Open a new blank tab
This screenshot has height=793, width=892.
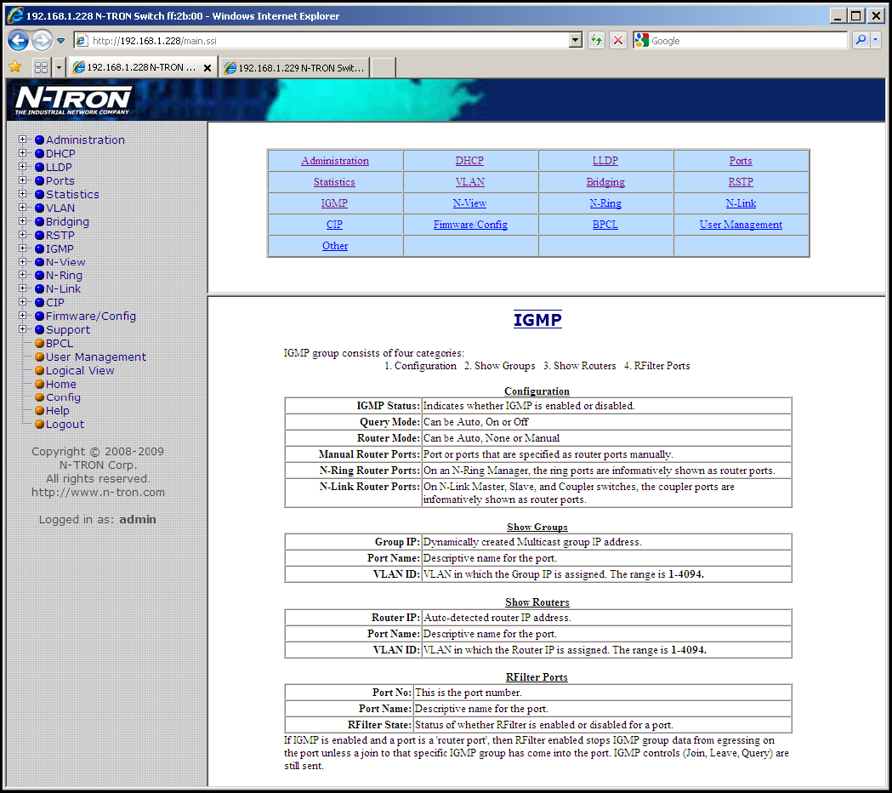(x=384, y=68)
